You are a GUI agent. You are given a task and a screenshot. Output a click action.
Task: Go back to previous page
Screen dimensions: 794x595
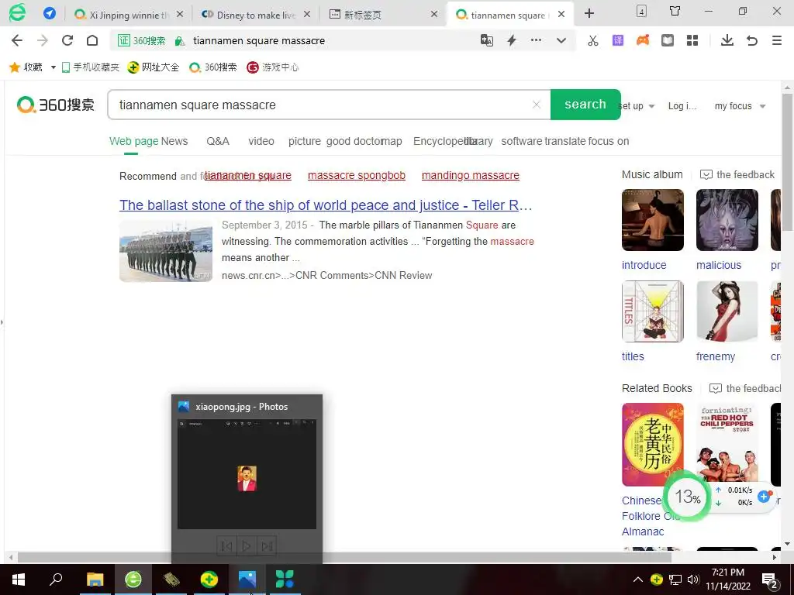coord(17,40)
